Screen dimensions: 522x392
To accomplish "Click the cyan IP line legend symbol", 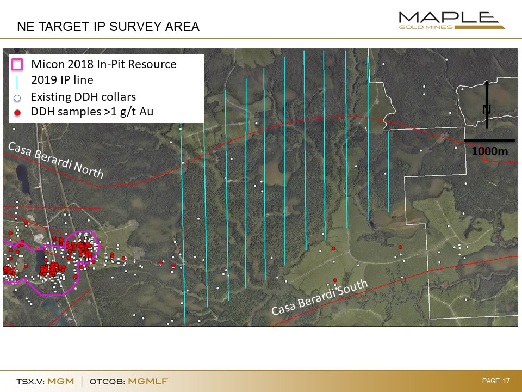I will (x=17, y=82).
